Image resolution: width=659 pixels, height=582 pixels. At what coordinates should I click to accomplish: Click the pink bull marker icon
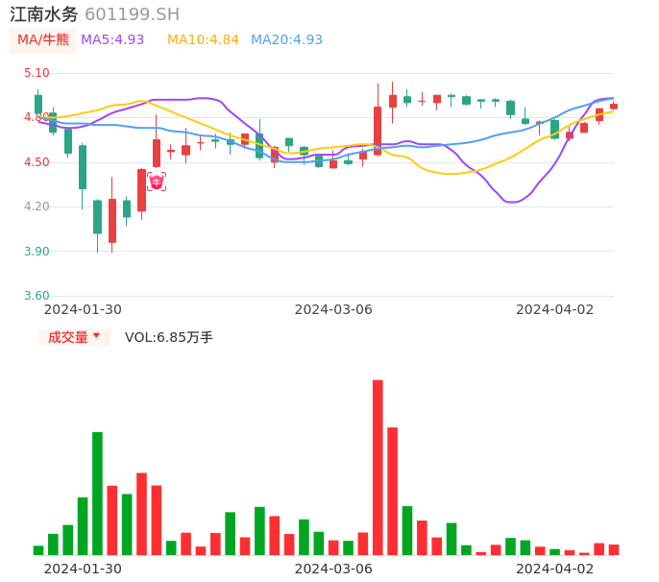[157, 182]
